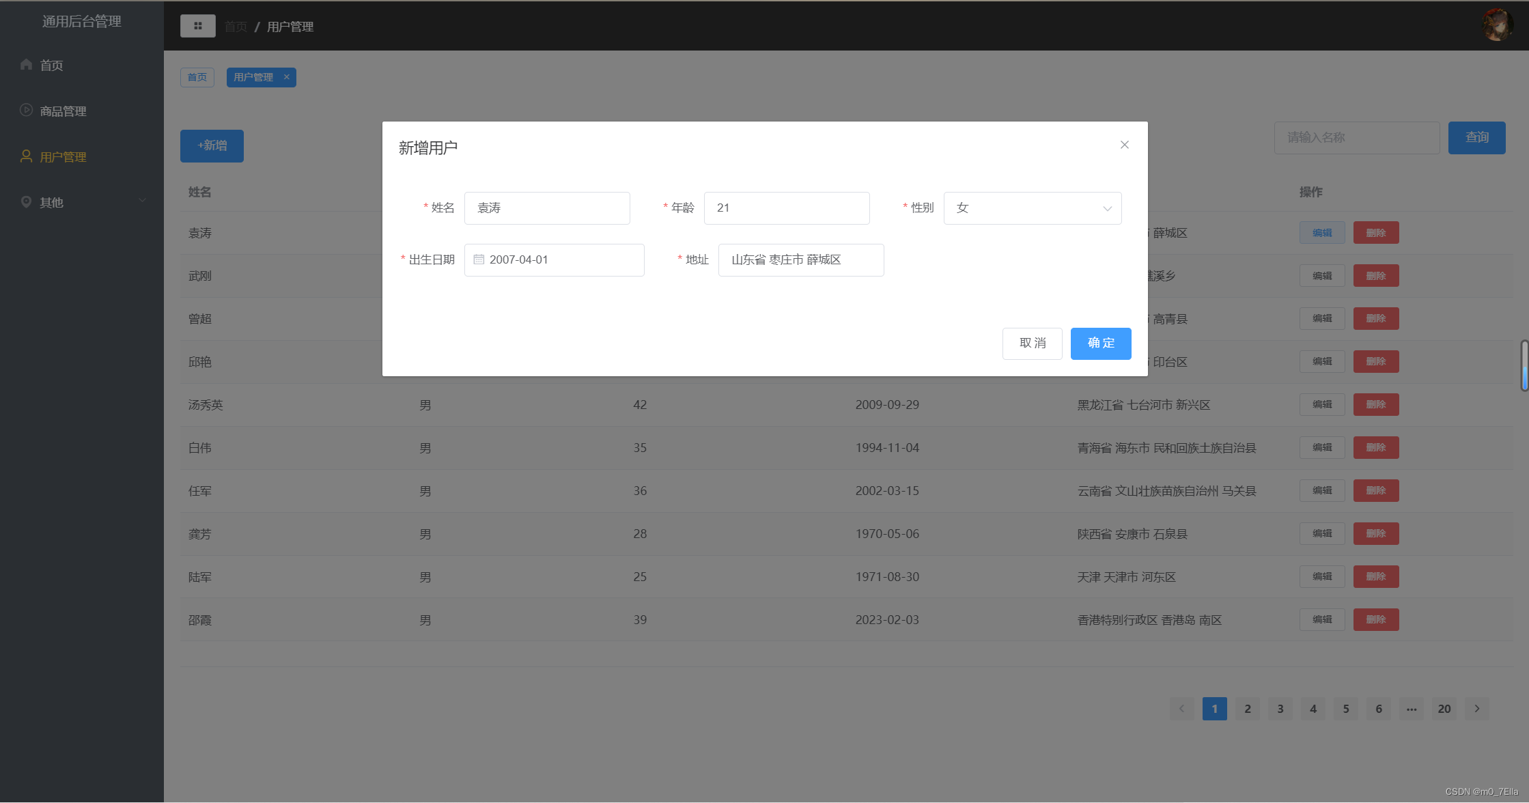Click the 取消 button in dialog

coord(1032,343)
